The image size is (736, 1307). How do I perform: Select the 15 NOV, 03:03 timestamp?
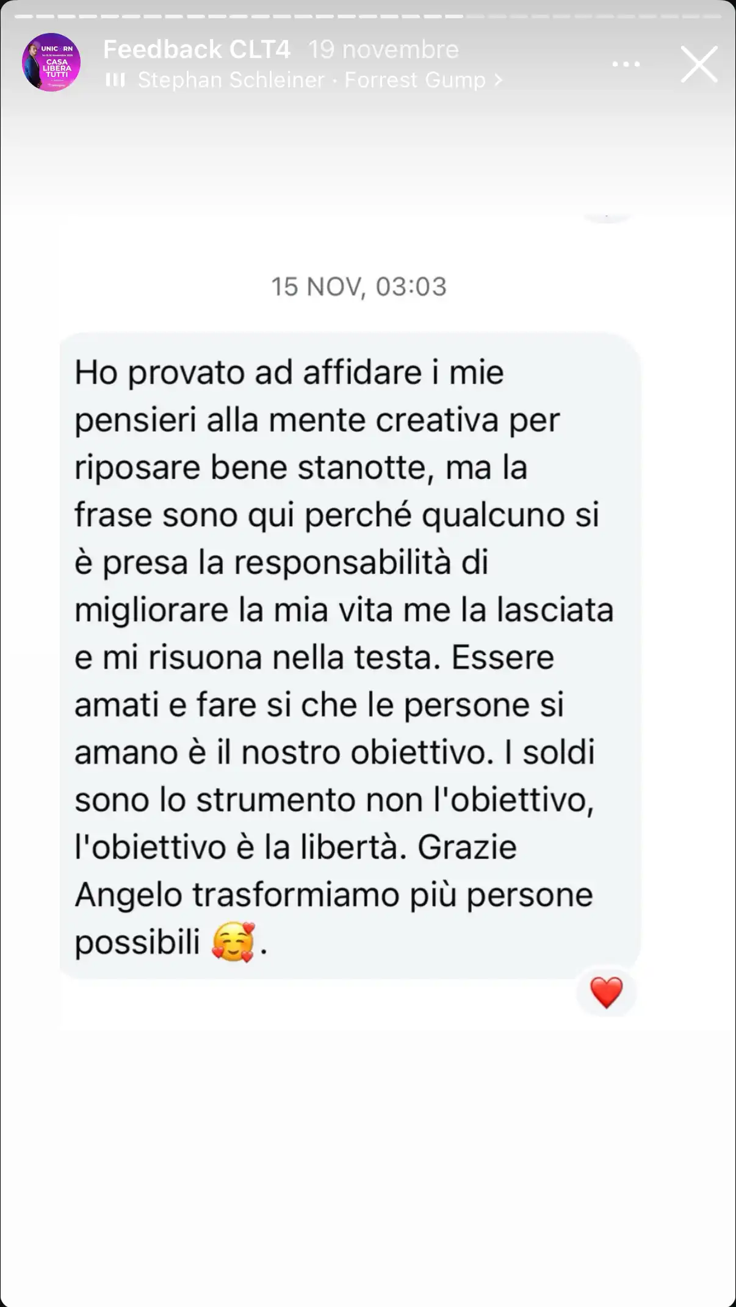359,286
